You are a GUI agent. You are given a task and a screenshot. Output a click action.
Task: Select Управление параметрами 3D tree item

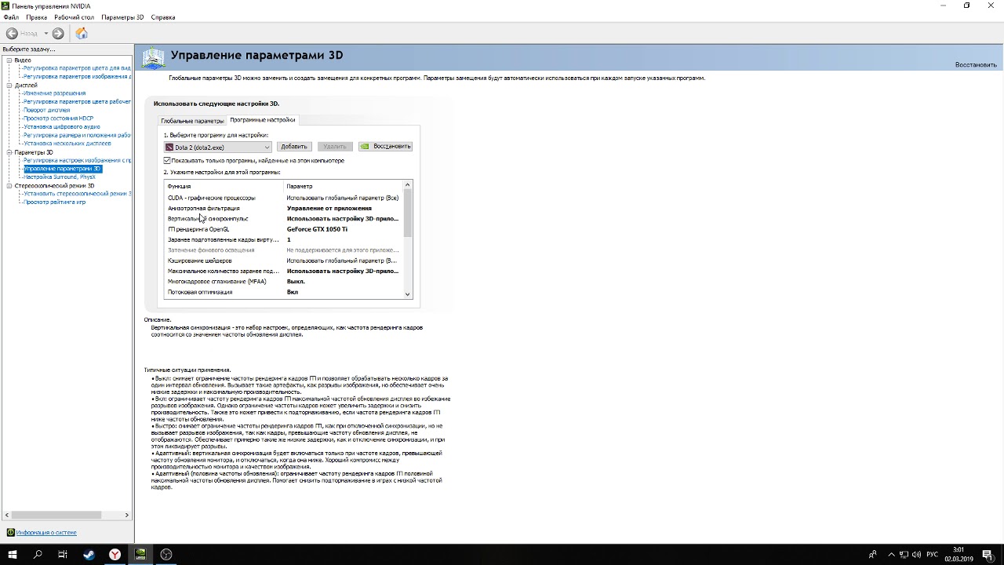(62, 169)
